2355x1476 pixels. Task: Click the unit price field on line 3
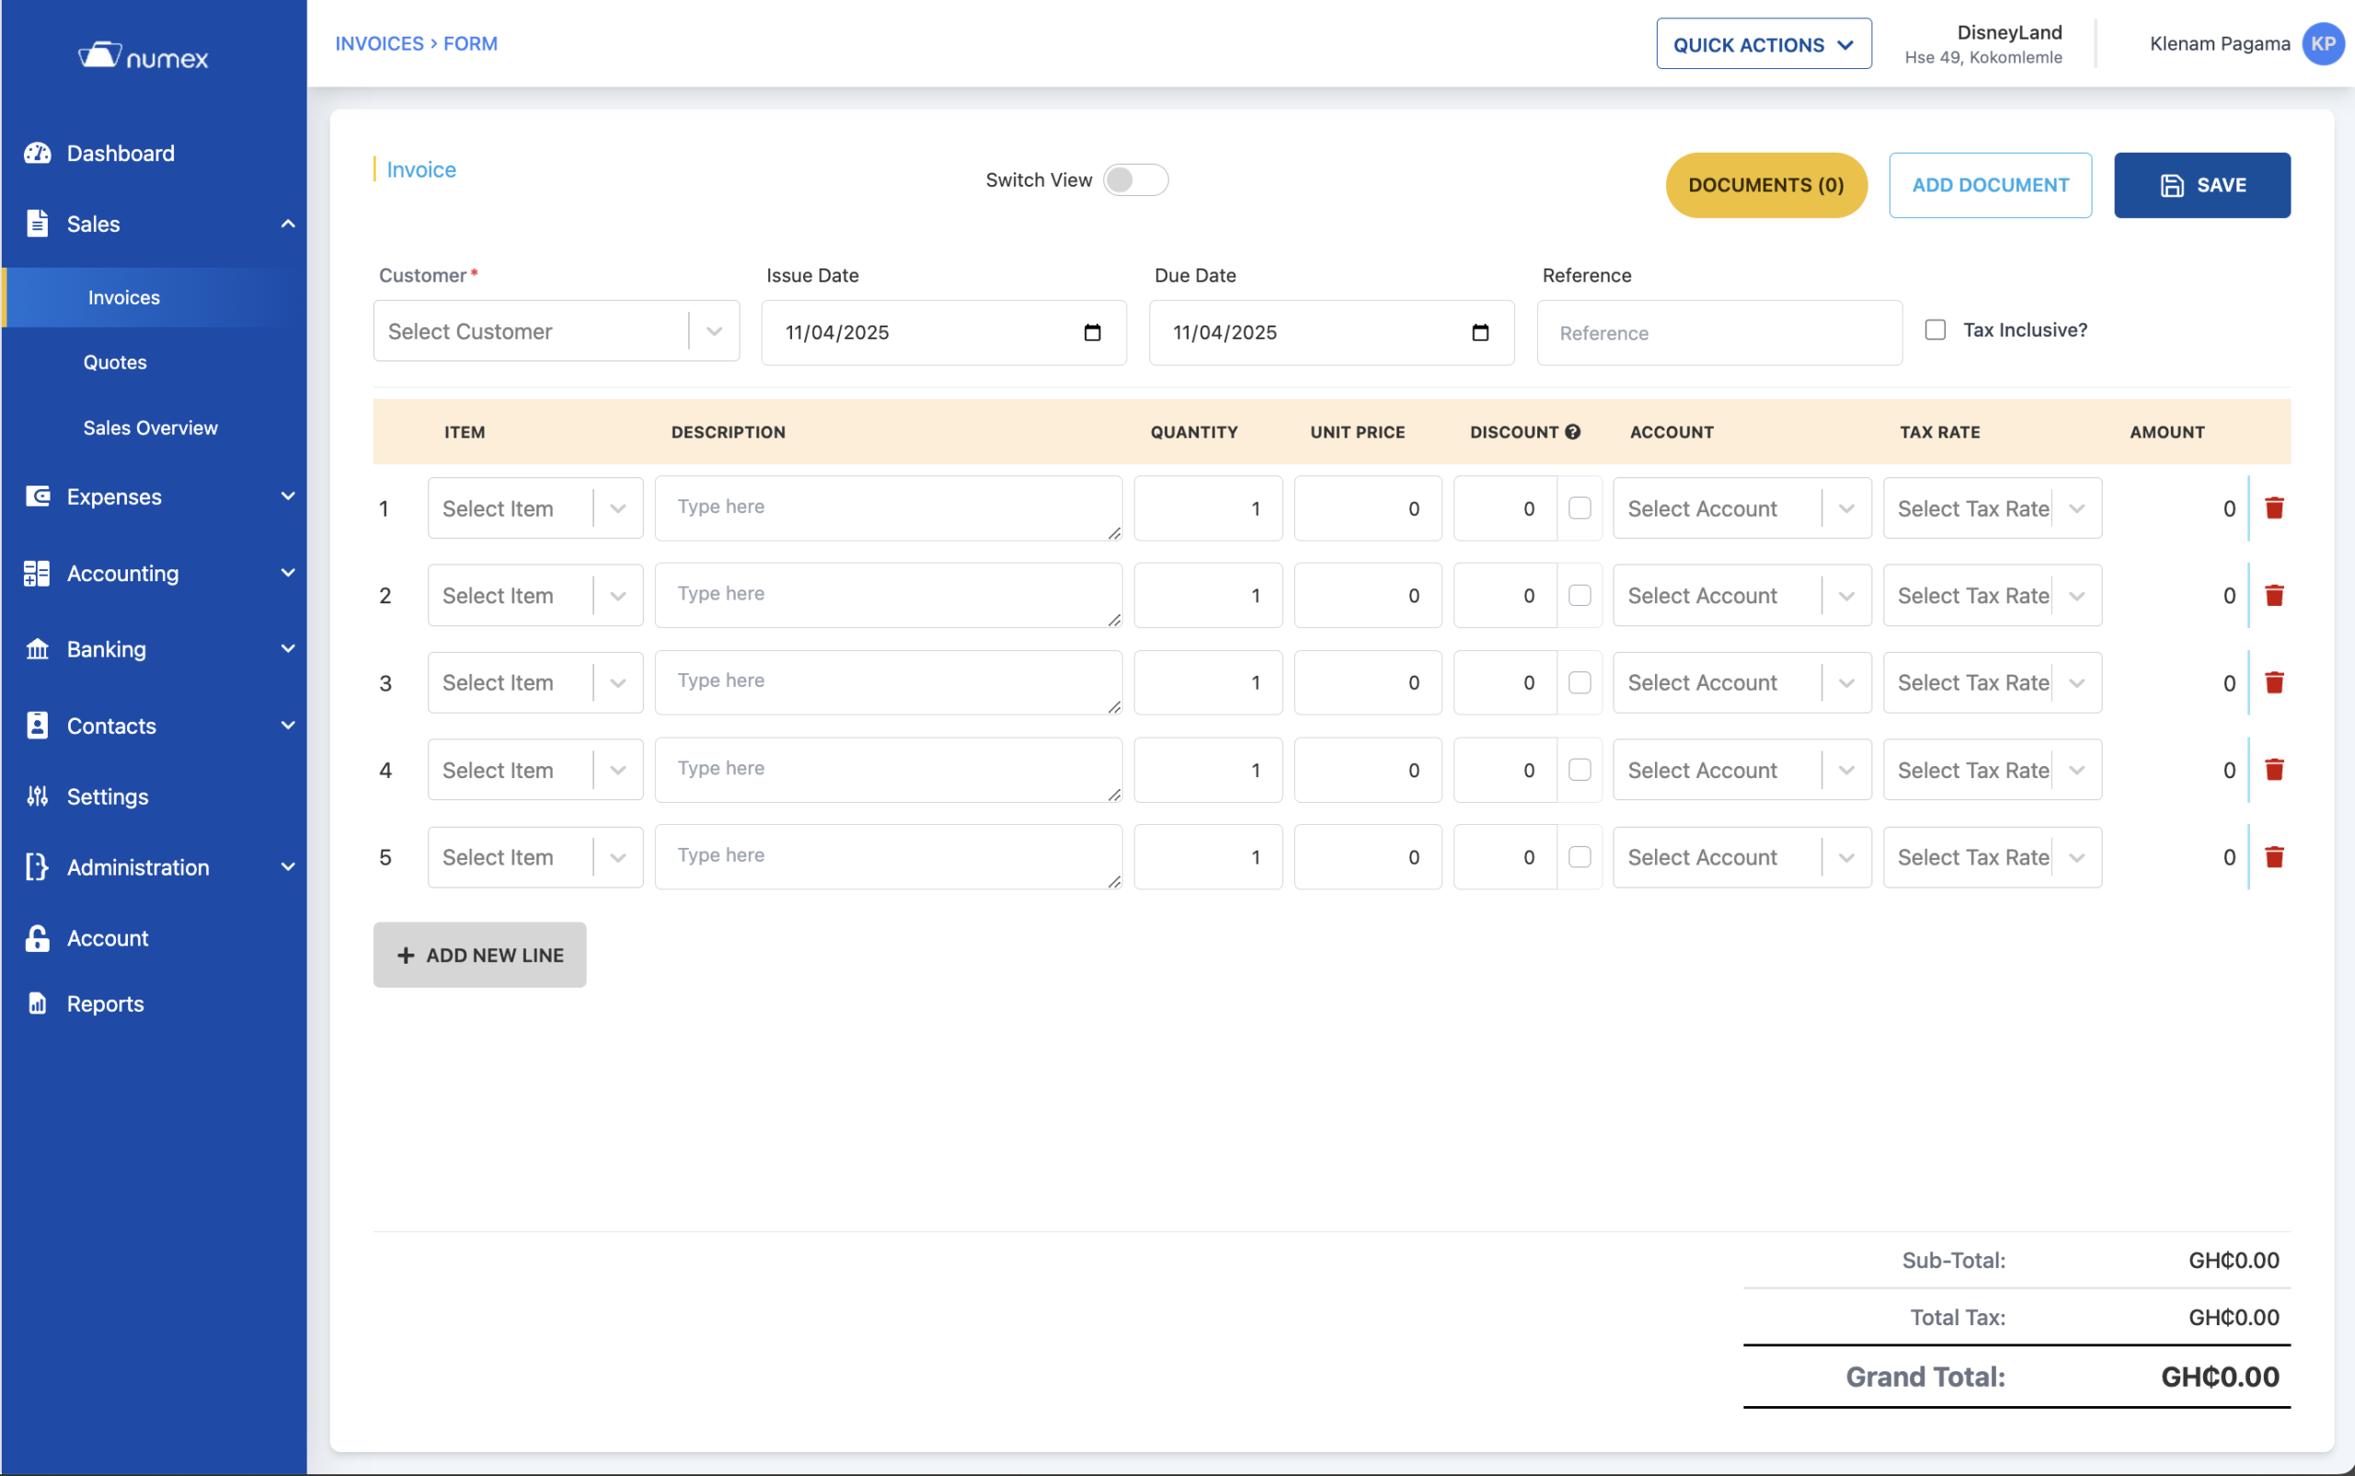click(1368, 682)
